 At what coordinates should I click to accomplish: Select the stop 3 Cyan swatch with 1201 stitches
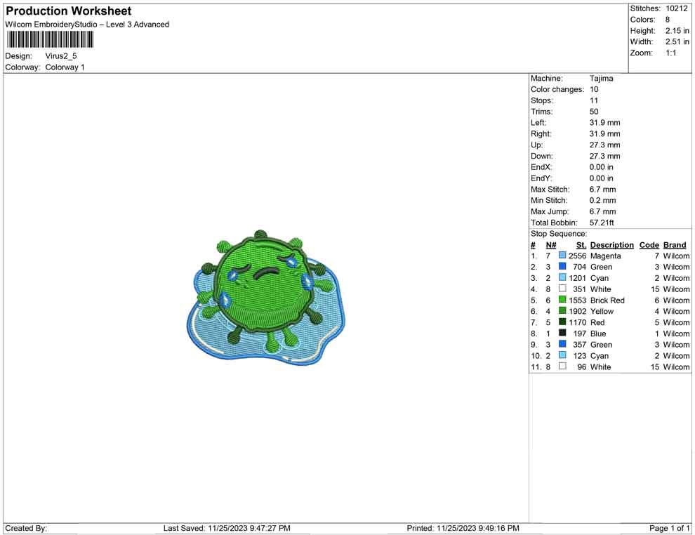562,277
